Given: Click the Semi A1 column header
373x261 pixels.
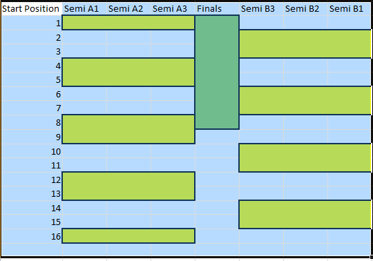Looking at the screenshot, I should tap(84, 9).
